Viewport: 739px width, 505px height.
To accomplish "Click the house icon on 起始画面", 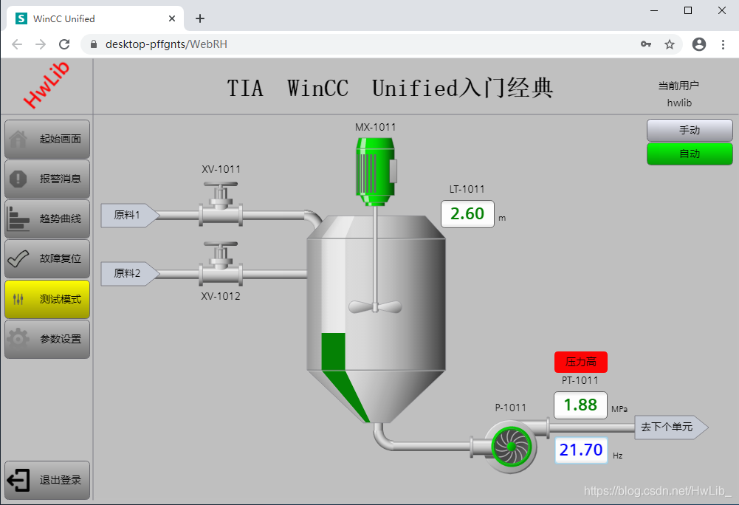I will point(18,139).
